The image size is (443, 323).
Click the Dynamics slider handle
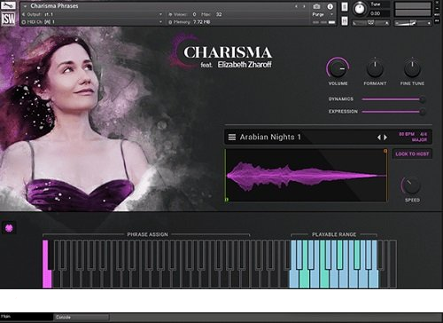[423, 99]
